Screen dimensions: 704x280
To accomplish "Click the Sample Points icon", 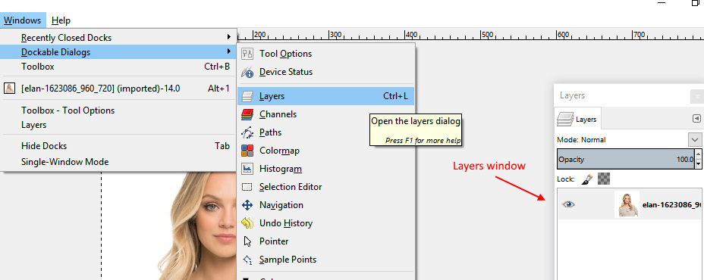I will pyautogui.click(x=247, y=260).
